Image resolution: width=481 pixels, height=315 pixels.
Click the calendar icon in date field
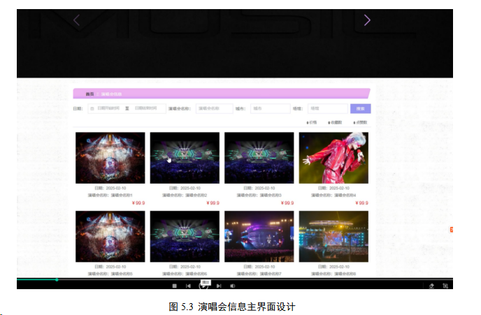click(92, 108)
